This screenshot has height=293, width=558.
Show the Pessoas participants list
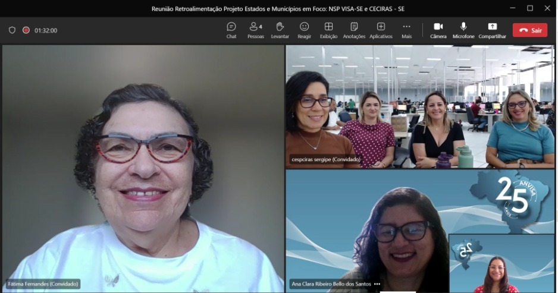point(256,30)
